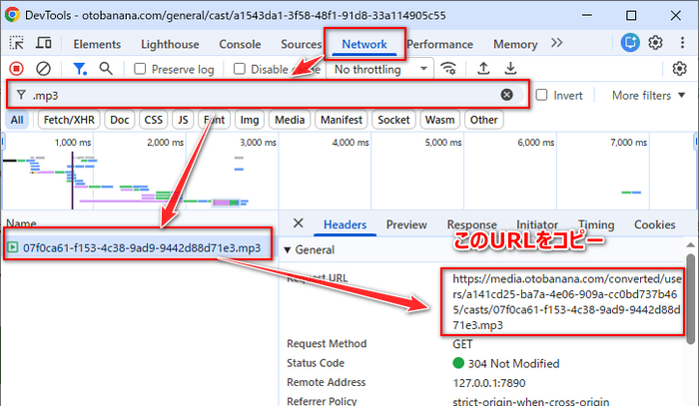
Task: Activate the inspect element selector icon
Action: tap(17, 43)
